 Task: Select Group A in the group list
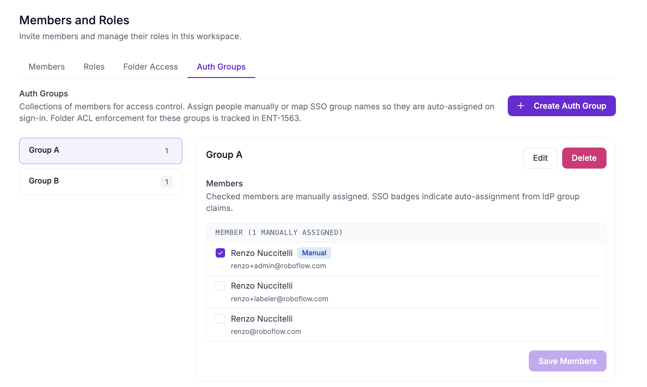coord(101,151)
